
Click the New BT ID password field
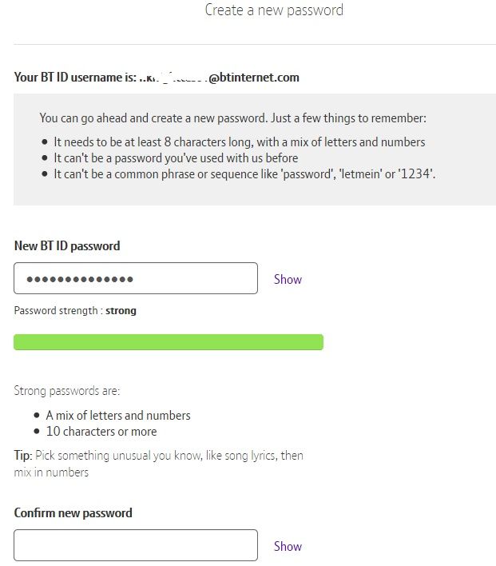point(136,278)
